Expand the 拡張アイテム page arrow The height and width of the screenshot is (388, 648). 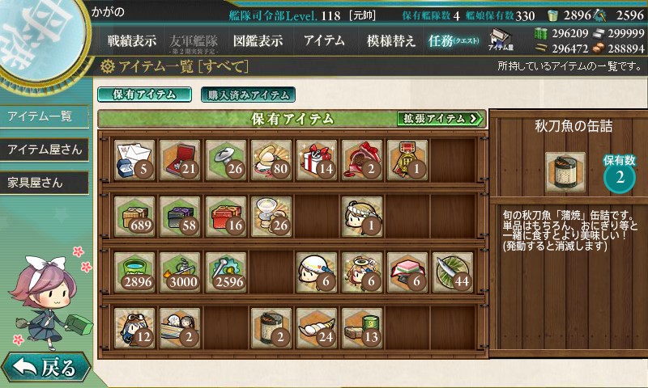pyautogui.click(x=440, y=119)
